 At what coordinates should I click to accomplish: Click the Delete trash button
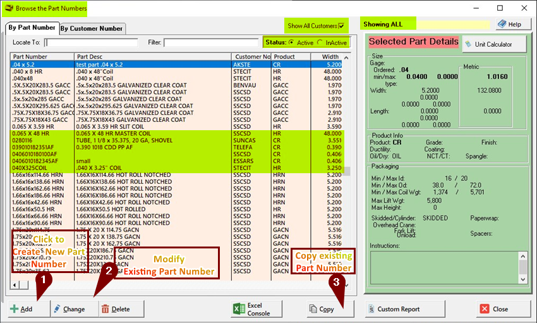point(115,309)
